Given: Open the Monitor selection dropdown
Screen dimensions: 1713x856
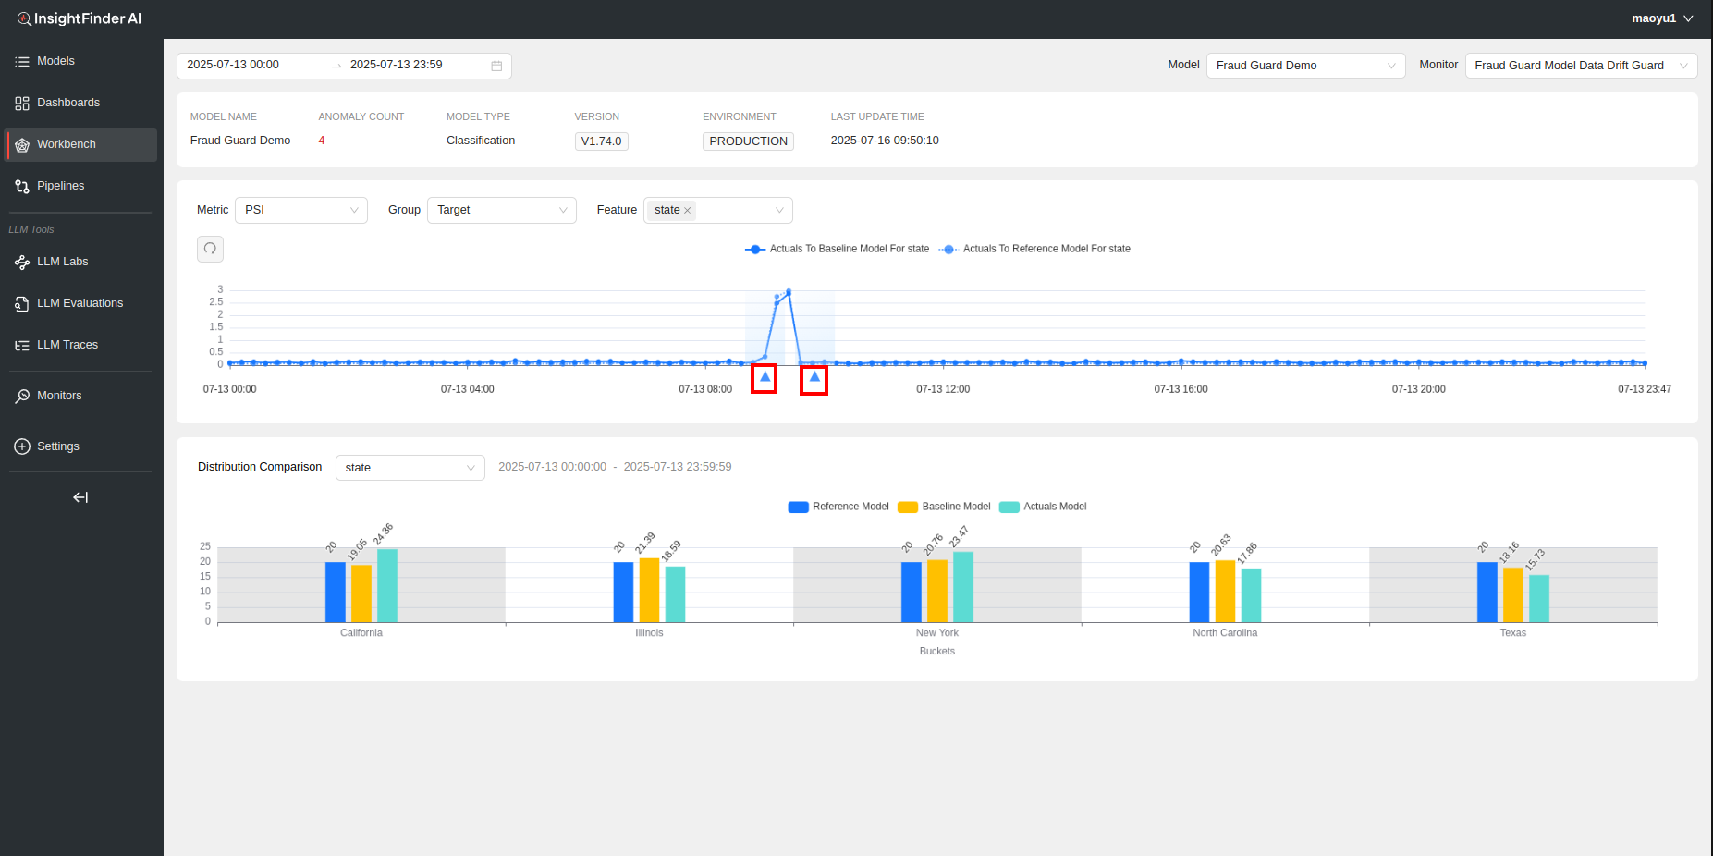Looking at the screenshot, I should point(1580,66).
